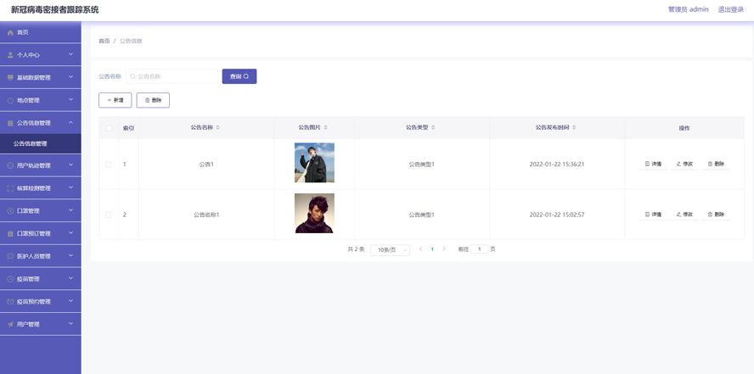Expand 口罩预订管理 with its chevron
This screenshot has height=374, width=754.
pyautogui.click(x=70, y=233)
